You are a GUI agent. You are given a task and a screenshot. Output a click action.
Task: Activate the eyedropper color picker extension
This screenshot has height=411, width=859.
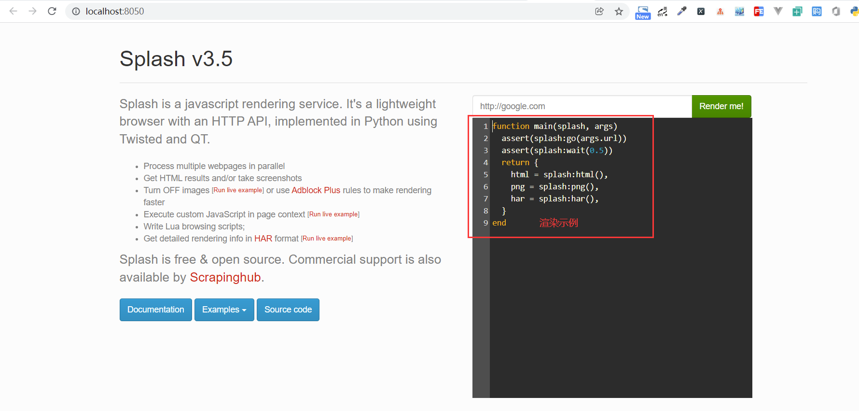[681, 11]
